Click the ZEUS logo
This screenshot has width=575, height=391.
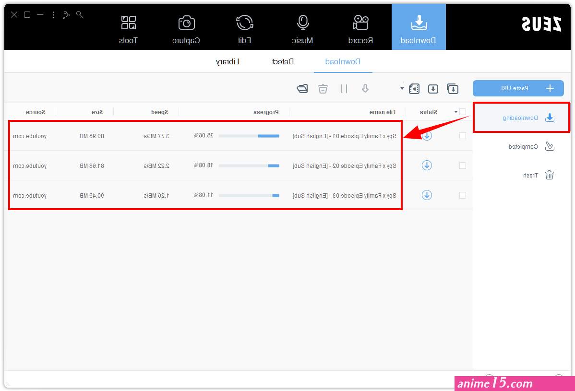[x=541, y=24]
